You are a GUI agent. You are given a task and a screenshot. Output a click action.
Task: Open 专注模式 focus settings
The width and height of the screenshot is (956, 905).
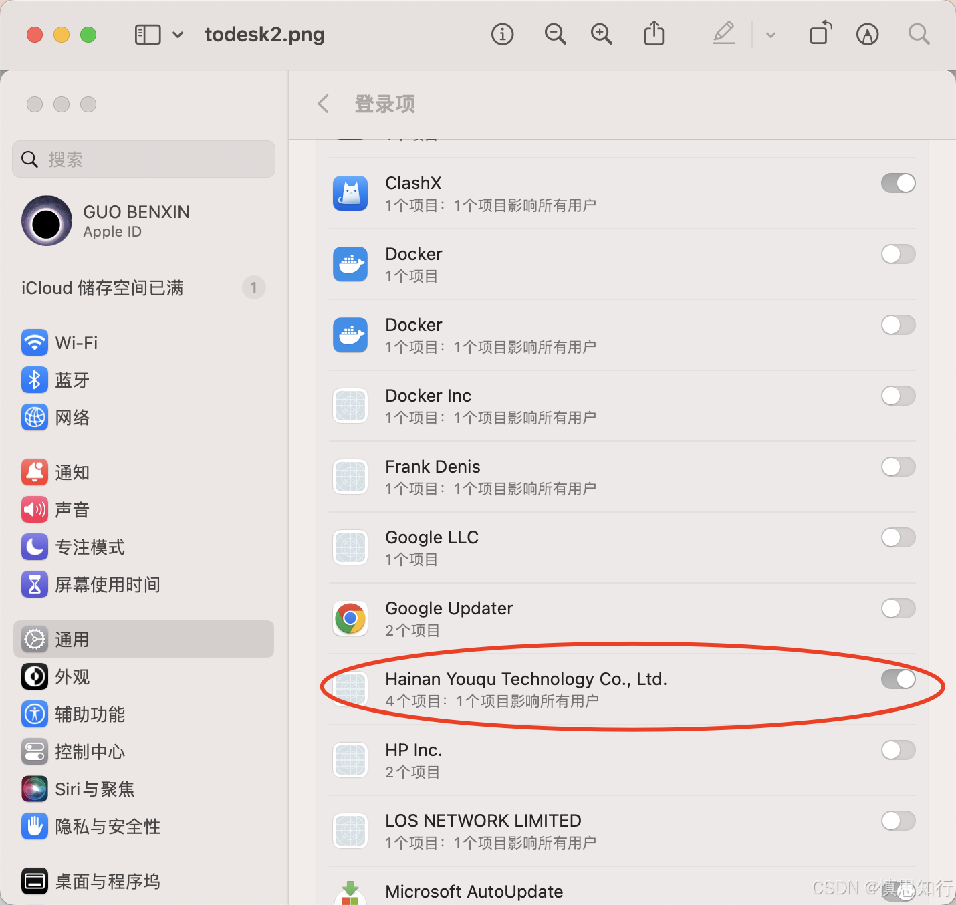tap(144, 547)
